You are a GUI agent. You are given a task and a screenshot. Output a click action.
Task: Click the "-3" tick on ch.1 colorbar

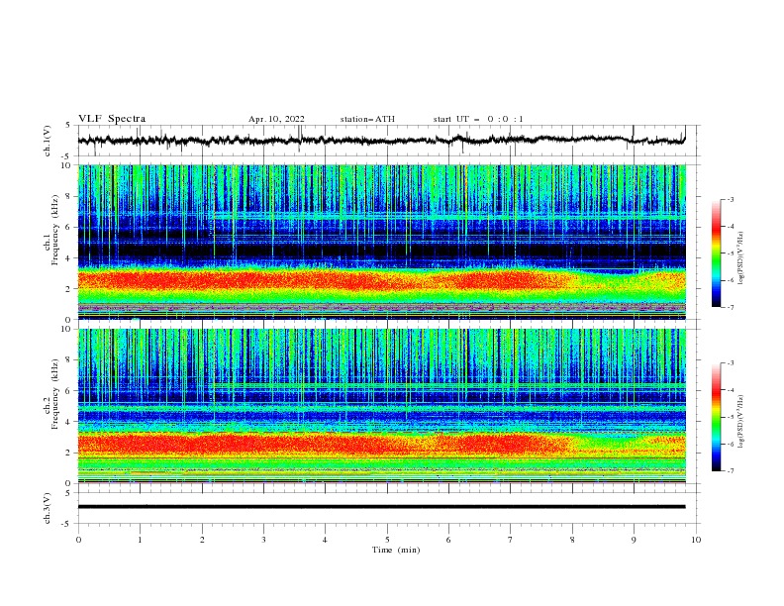[731, 199]
